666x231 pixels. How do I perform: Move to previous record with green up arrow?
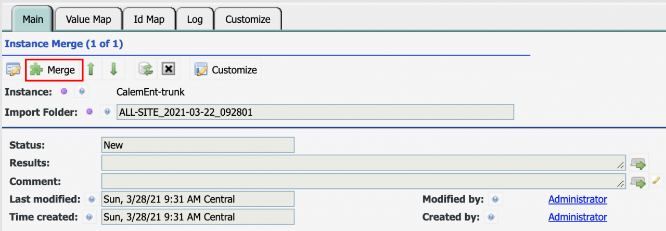[91, 70]
